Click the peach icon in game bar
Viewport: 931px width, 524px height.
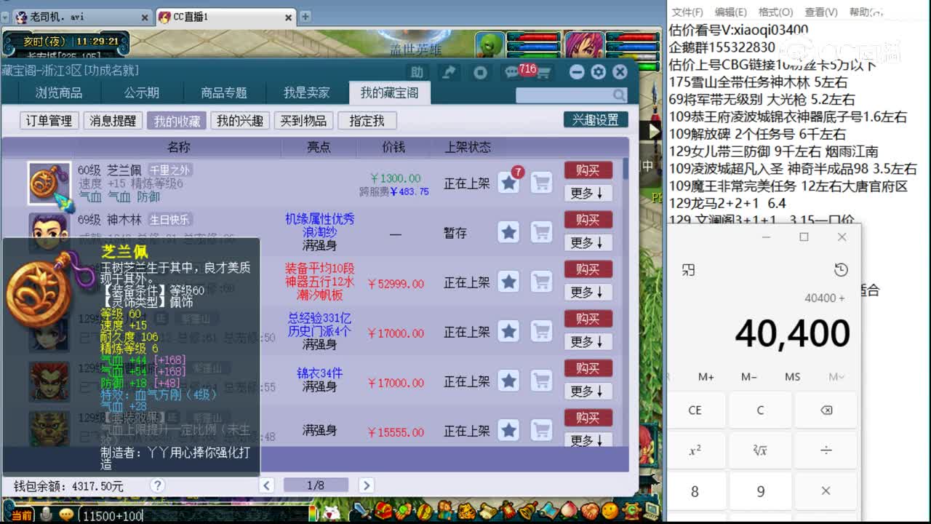click(569, 510)
